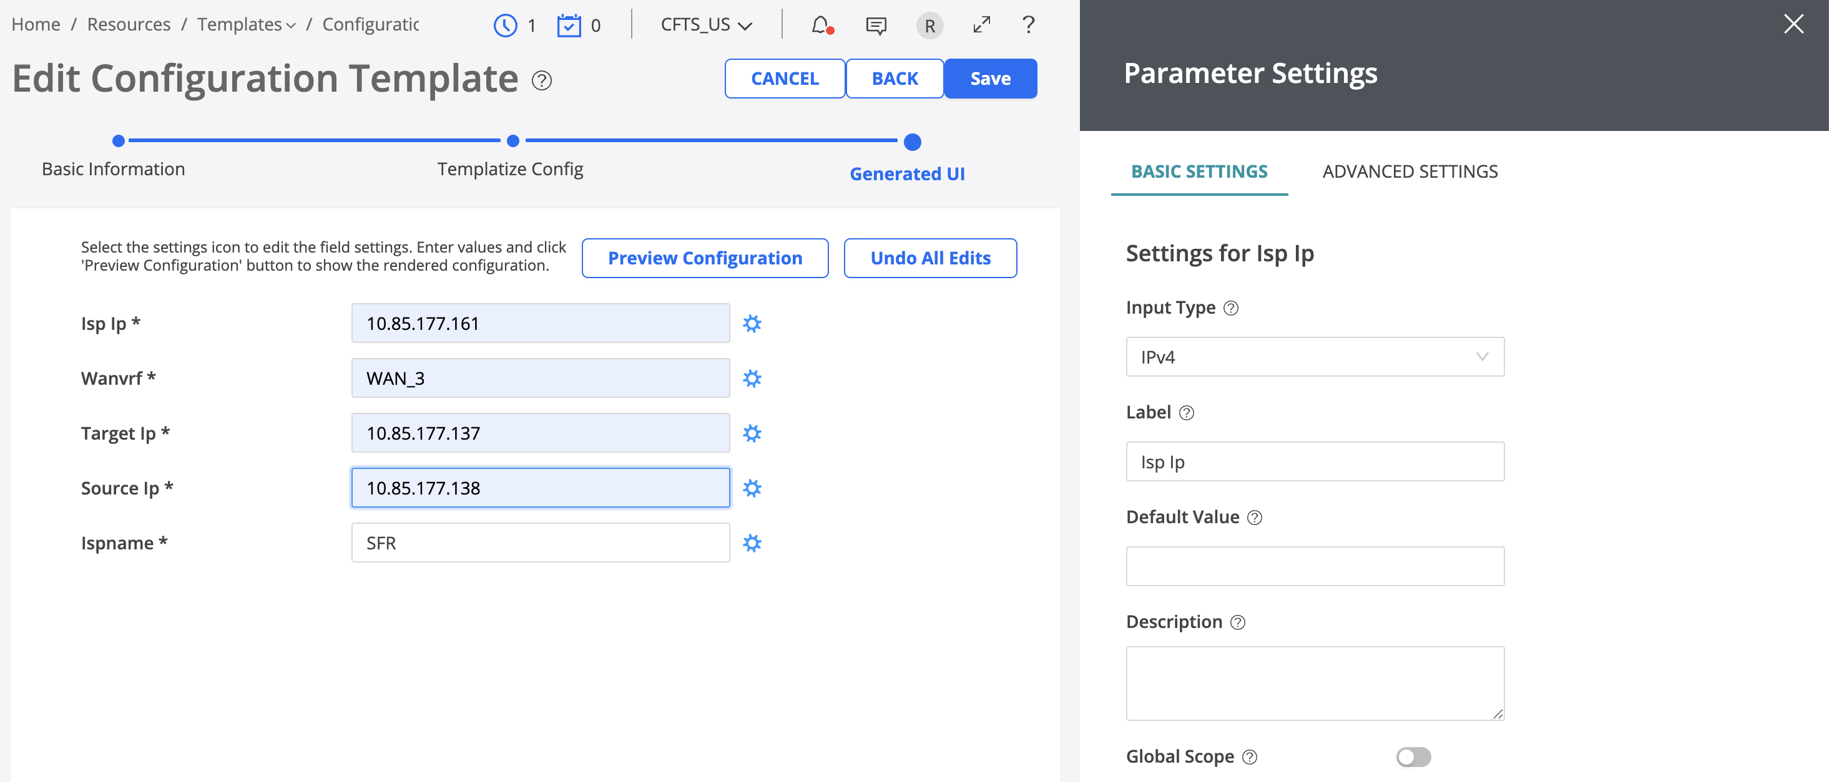Open settings gear for Target Ip field
This screenshot has width=1829, height=782.
(x=752, y=433)
